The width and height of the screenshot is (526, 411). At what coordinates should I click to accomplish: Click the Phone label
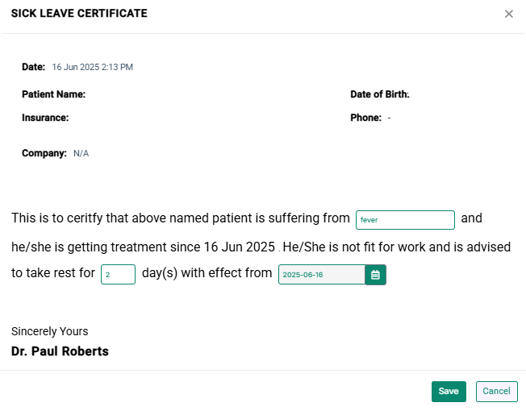click(x=366, y=118)
